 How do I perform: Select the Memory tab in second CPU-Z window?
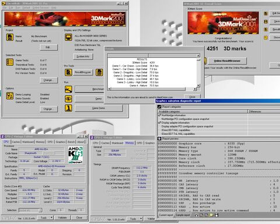click(x=129, y=143)
